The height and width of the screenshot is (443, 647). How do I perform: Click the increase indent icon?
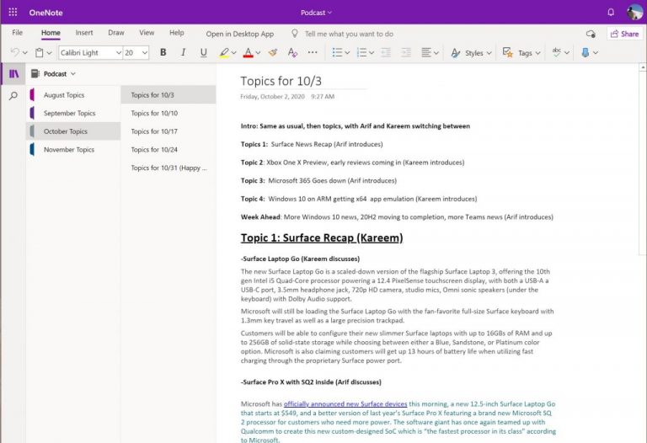tap(406, 52)
